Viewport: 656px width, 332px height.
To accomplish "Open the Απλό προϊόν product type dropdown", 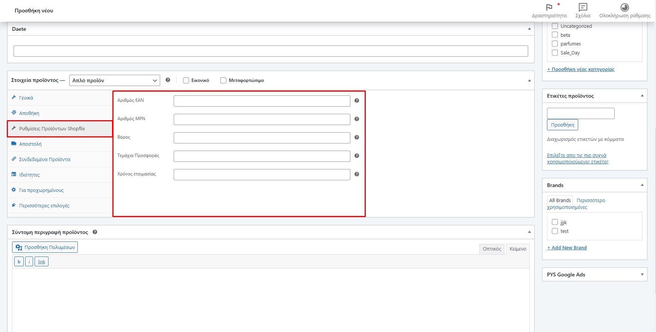I will (x=114, y=80).
